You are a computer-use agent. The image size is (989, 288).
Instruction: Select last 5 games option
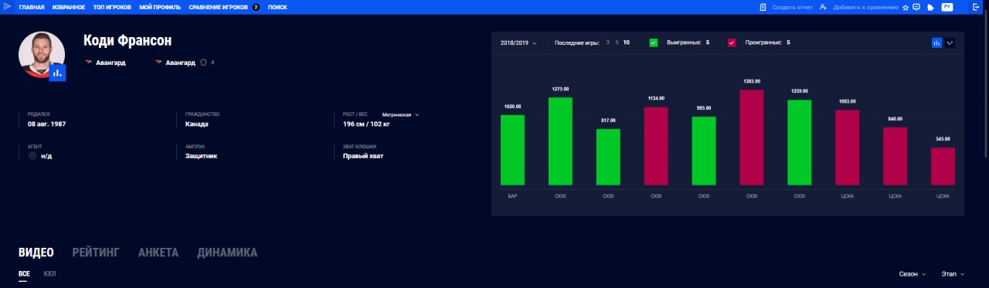(617, 42)
